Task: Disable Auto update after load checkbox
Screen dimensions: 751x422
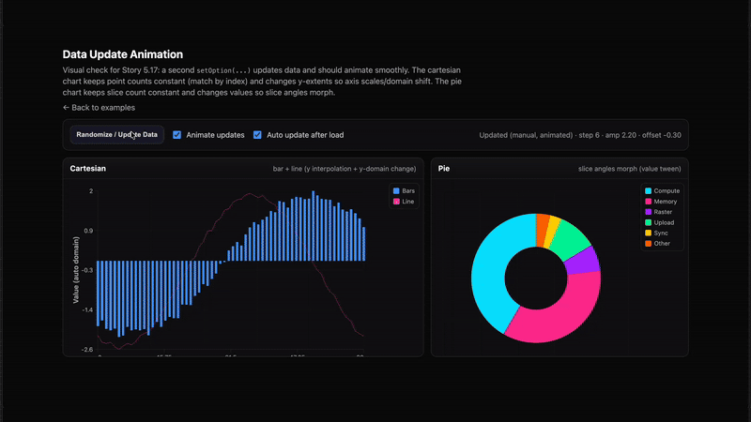Action: coord(257,135)
